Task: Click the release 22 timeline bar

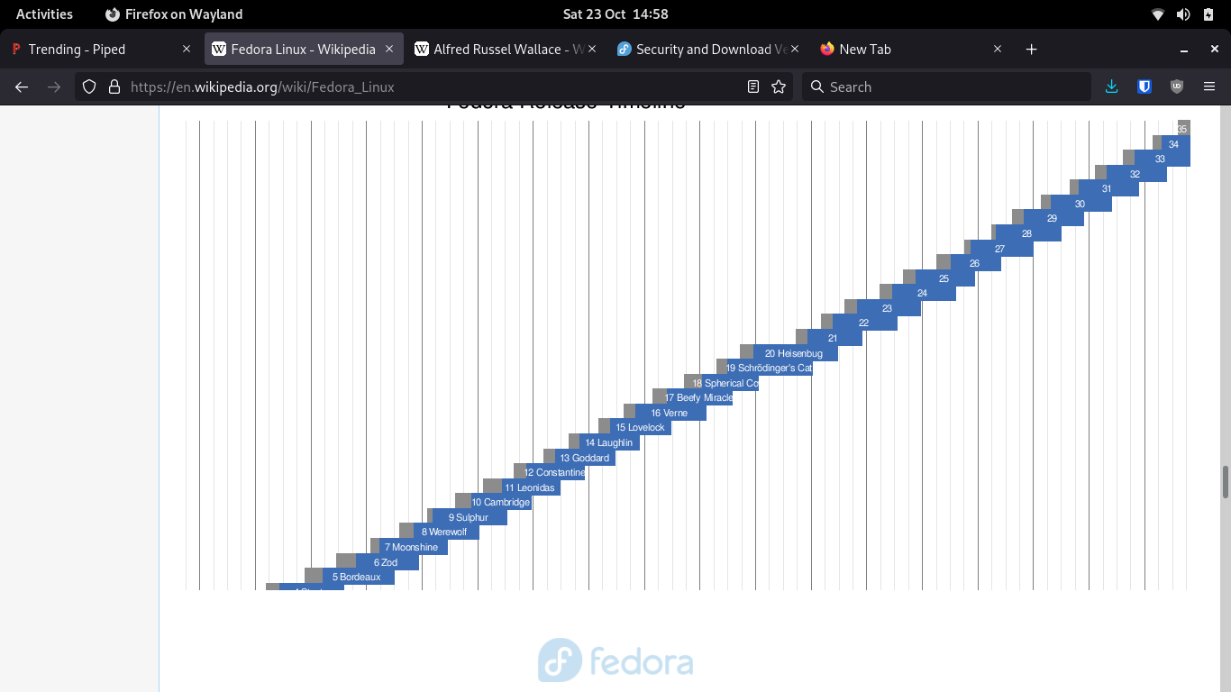Action: 865,323
